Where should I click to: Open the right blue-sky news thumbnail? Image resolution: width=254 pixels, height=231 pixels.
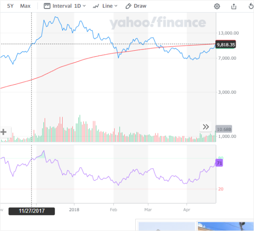[226, 226]
